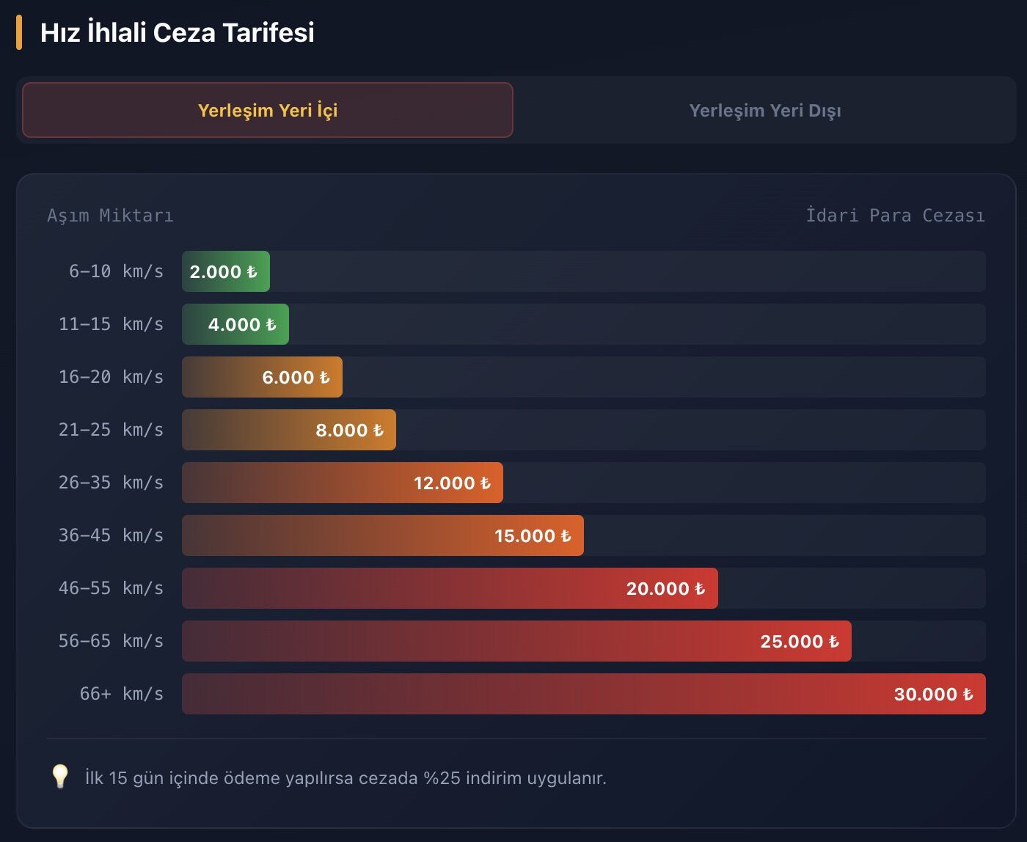Click the 66+ km/s row label

tap(121, 694)
